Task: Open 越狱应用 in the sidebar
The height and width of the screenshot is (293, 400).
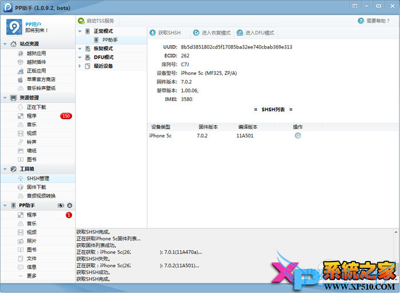Action: [36, 53]
